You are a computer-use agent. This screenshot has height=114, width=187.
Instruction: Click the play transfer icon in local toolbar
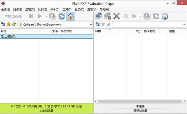40,16
